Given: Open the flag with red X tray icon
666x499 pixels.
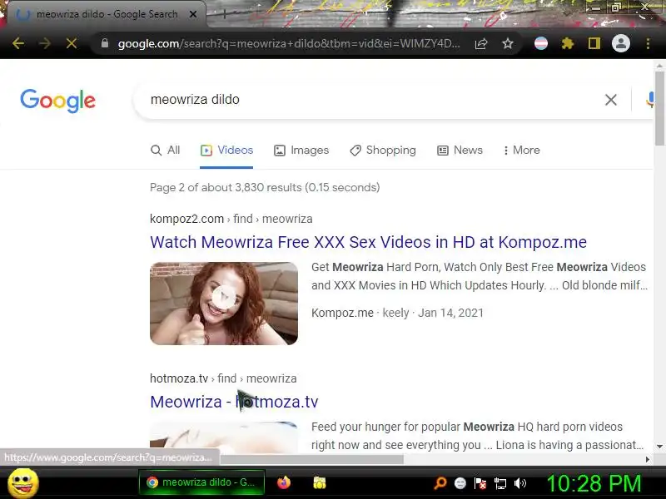Looking at the screenshot, I should [x=480, y=483].
